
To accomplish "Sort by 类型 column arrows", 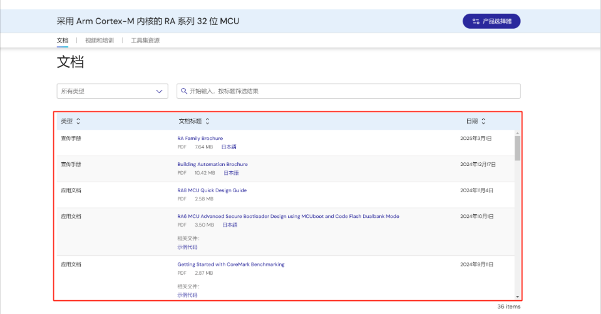I will click(x=78, y=121).
